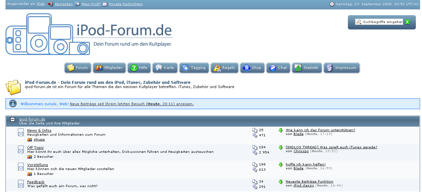Image resolution: width=422 pixels, height=192 pixels.
Task: Click topics icon beside 34 in Feedback
Action: pyautogui.click(x=255, y=182)
